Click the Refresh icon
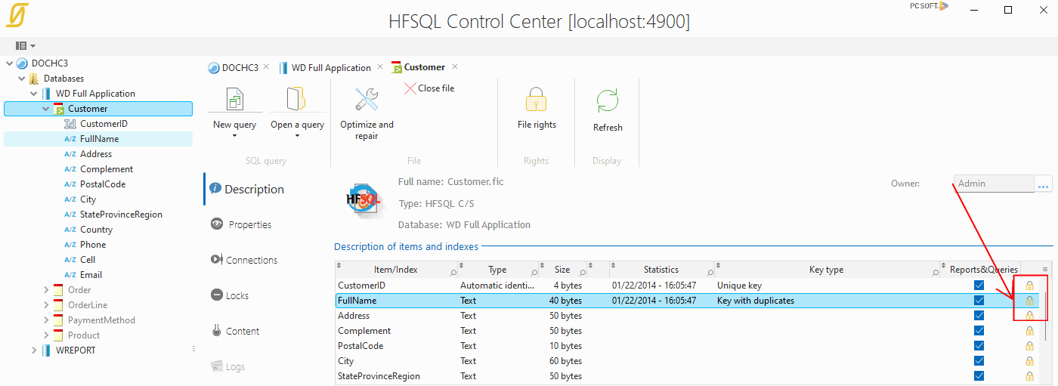 coord(608,100)
